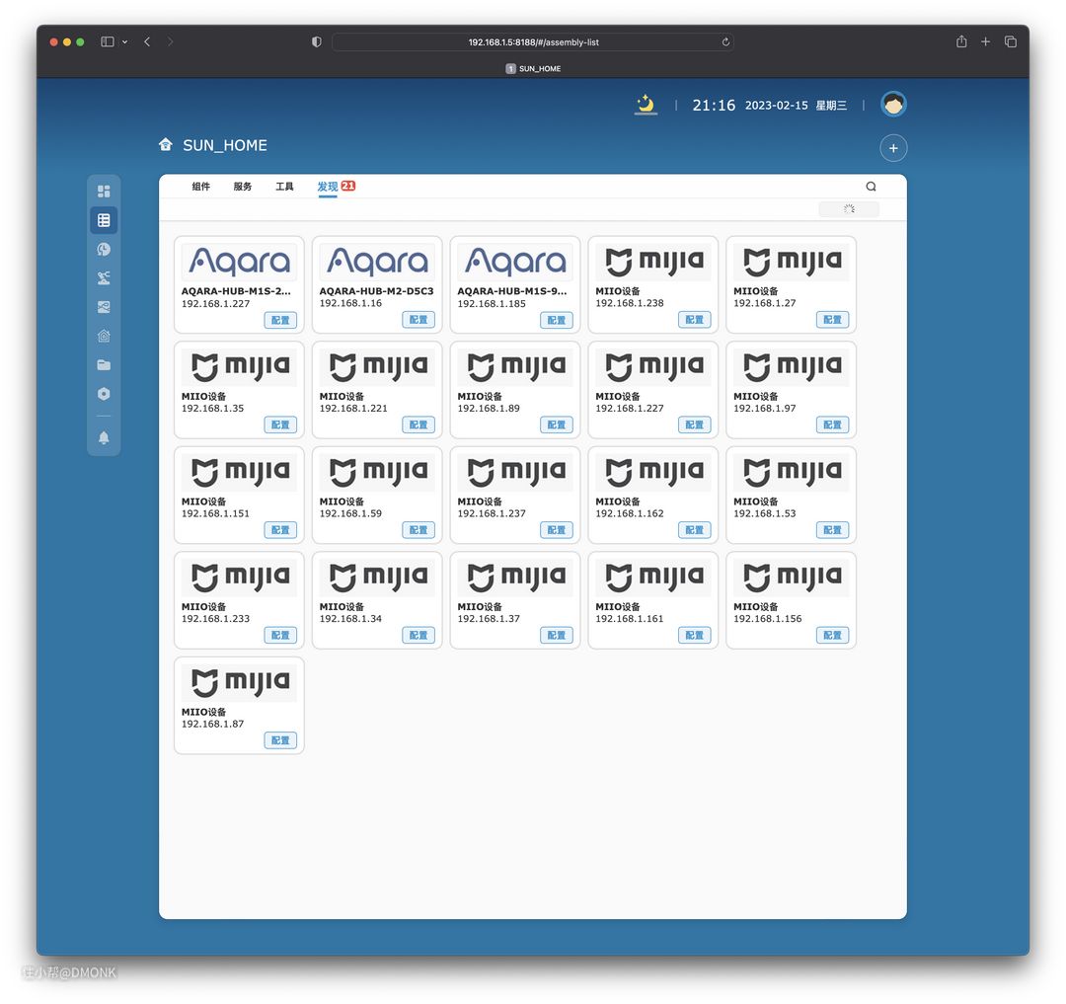This screenshot has width=1066, height=1004.
Task: Click the Safari address bar
Action: coord(533,42)
